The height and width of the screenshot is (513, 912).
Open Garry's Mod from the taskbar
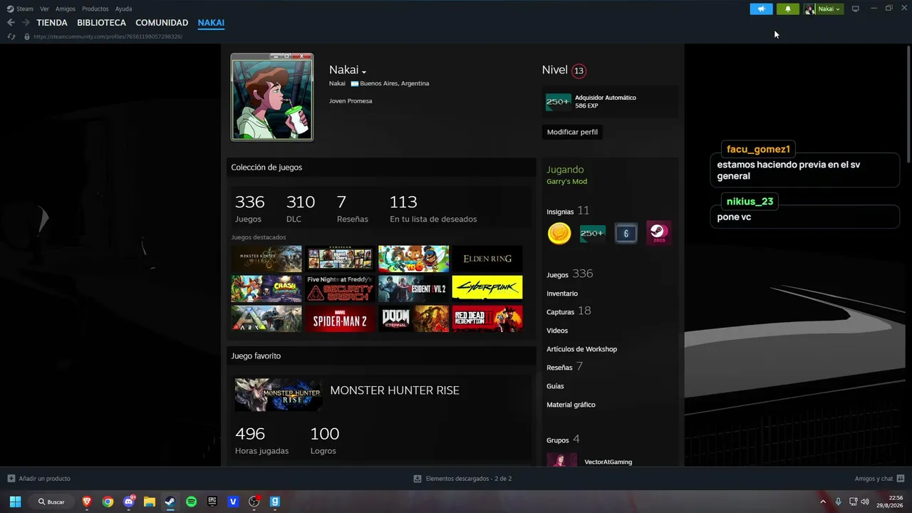click(275, 502)
